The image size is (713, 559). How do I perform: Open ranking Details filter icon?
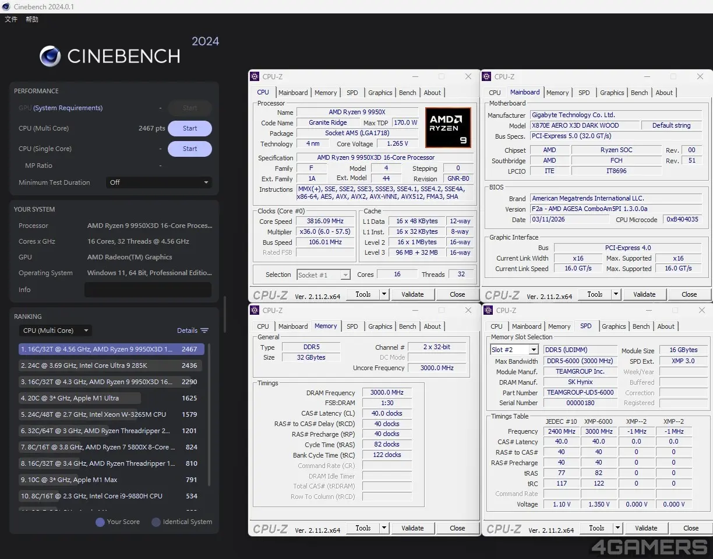[204, 331]
